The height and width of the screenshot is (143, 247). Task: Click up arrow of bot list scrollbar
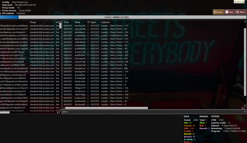pyautogui.click(x=60, y=22)
